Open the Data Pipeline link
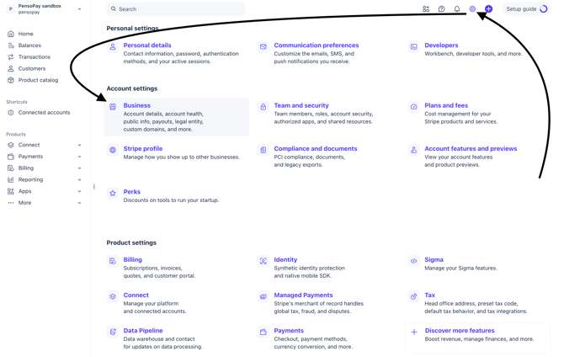This screenshot has height=357, width=564. pos(143,330)
